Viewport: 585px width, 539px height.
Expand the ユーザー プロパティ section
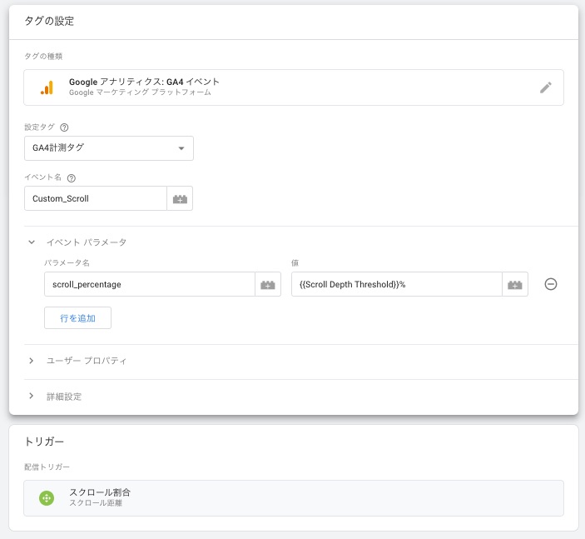[32, 361]
